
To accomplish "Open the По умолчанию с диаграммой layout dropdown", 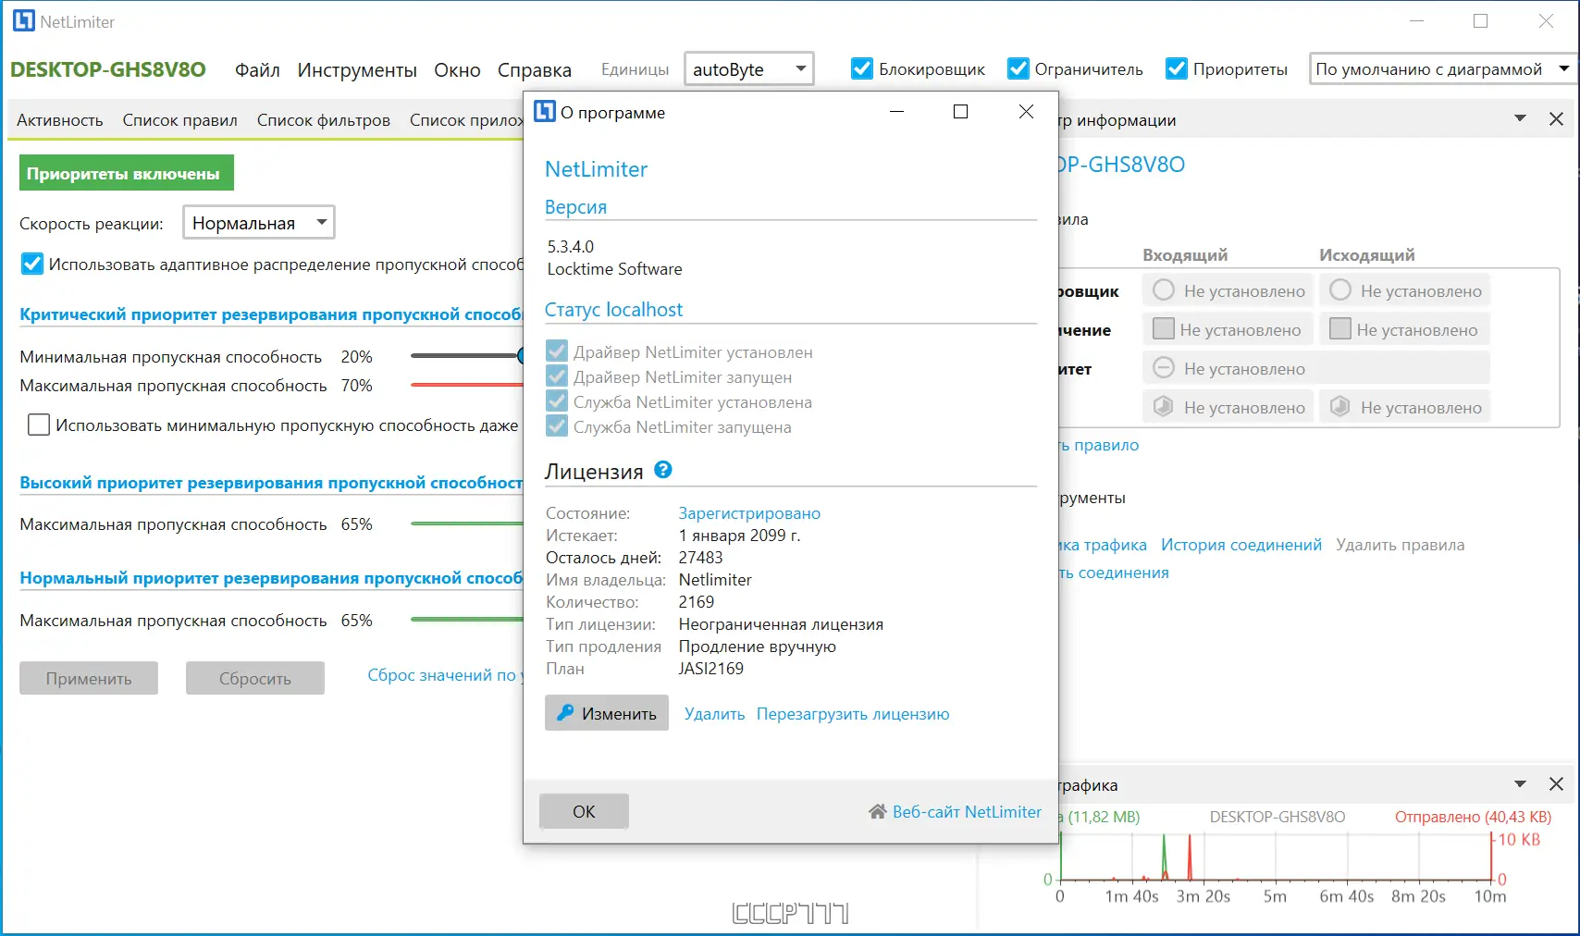I will point(1442,68).
